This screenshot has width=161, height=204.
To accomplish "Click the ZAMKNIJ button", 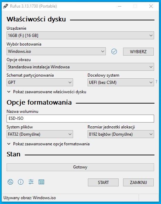I will tap(138, 182).
